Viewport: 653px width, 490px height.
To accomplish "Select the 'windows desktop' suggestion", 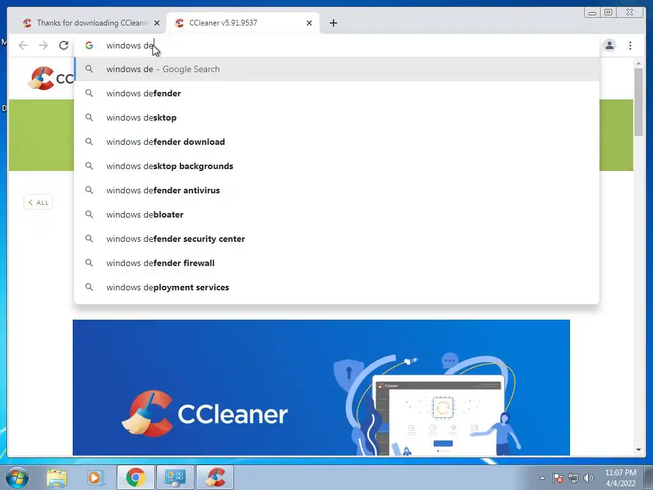I will [x=337, y=117].
